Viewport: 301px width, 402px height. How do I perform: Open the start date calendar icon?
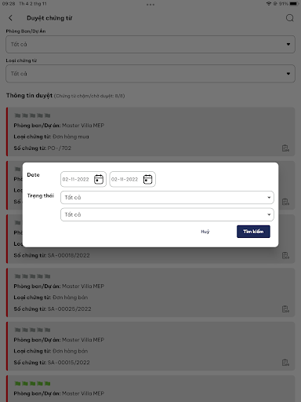(99, 179)
